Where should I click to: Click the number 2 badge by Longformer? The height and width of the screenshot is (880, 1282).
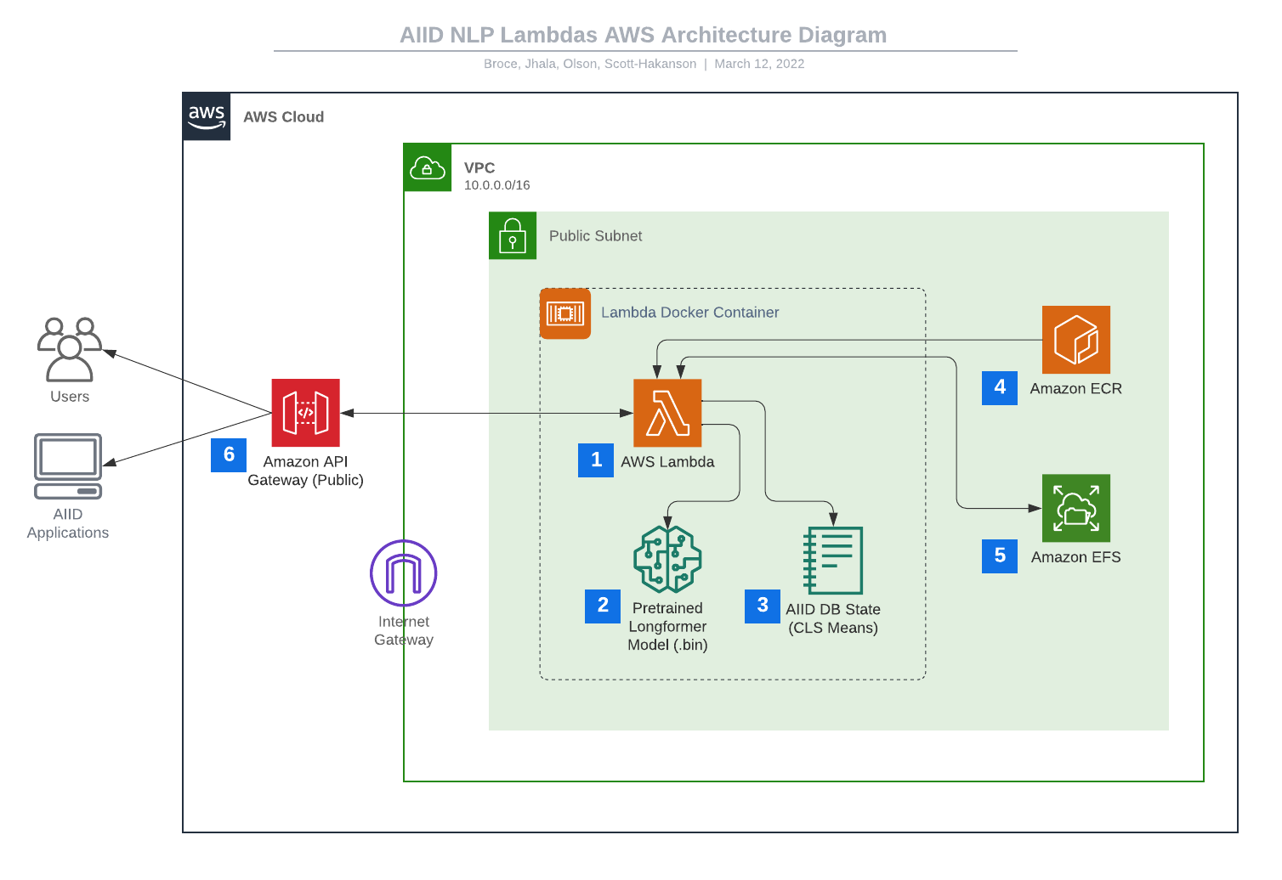point(603,606)
